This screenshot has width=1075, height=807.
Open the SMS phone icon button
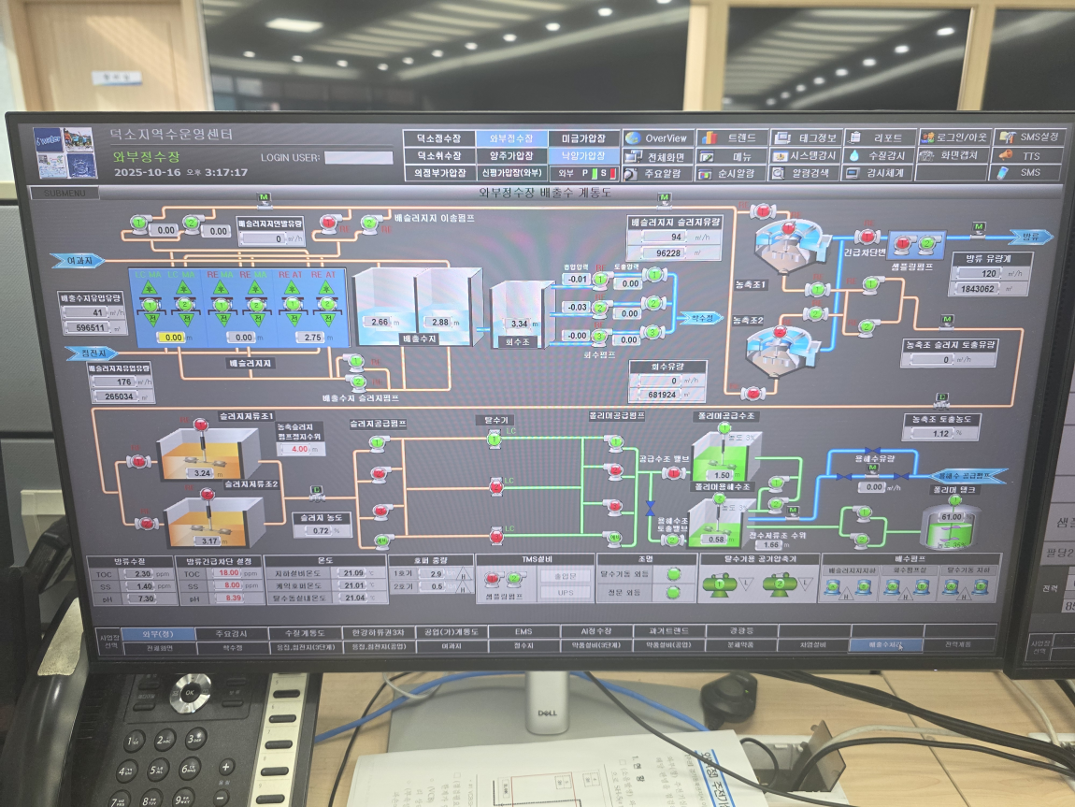coord(1028,173)
